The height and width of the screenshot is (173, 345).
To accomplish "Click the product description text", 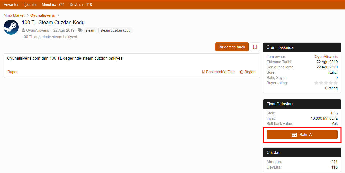I will click(x=65, y=58).
